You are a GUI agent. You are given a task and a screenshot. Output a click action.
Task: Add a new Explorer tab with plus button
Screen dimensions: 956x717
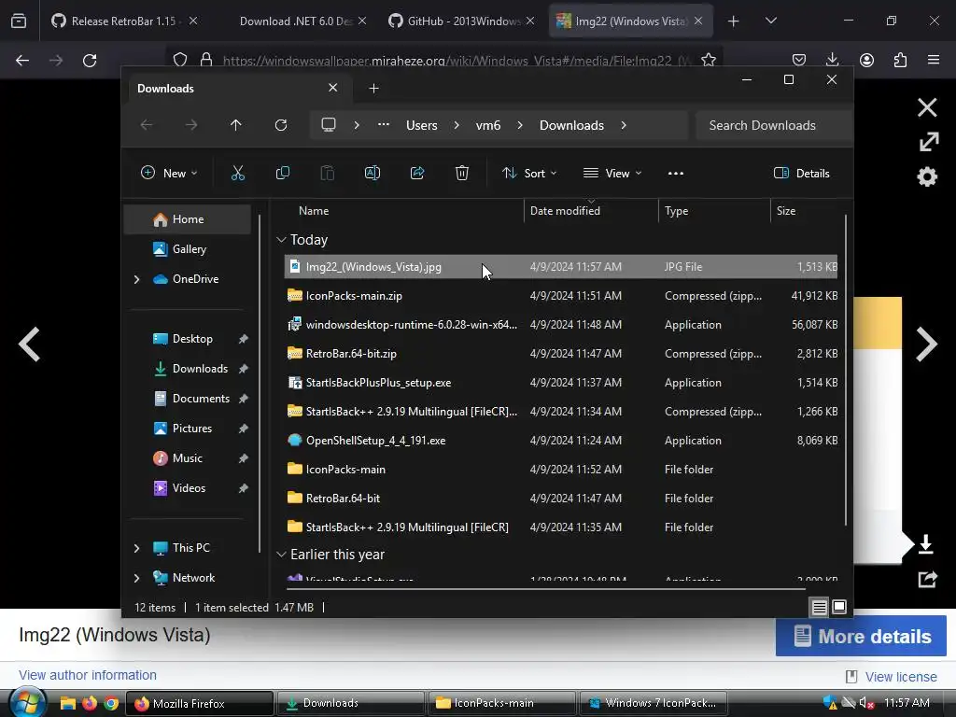coord(373,89)
